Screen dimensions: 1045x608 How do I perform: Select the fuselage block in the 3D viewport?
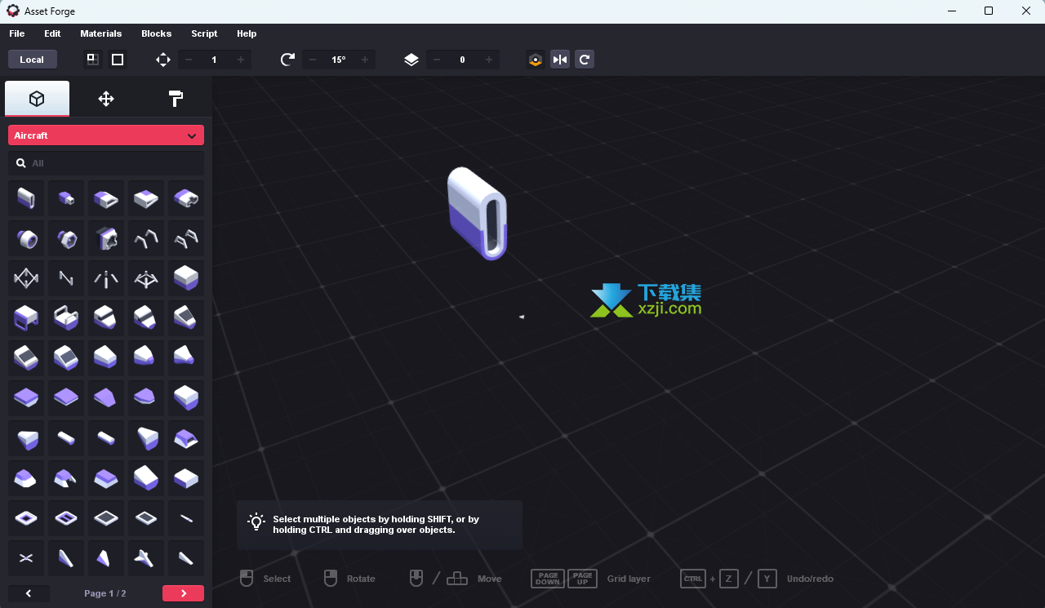click(x=477, y=214)
